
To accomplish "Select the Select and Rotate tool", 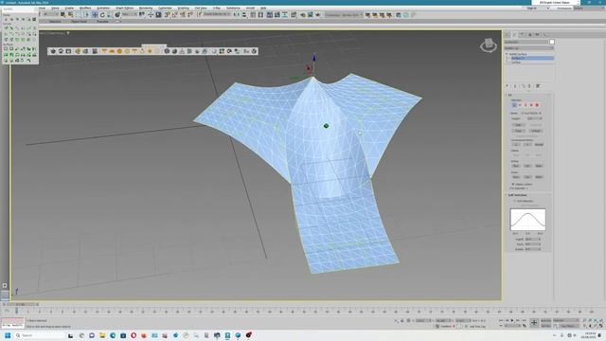I will [102, 15].
